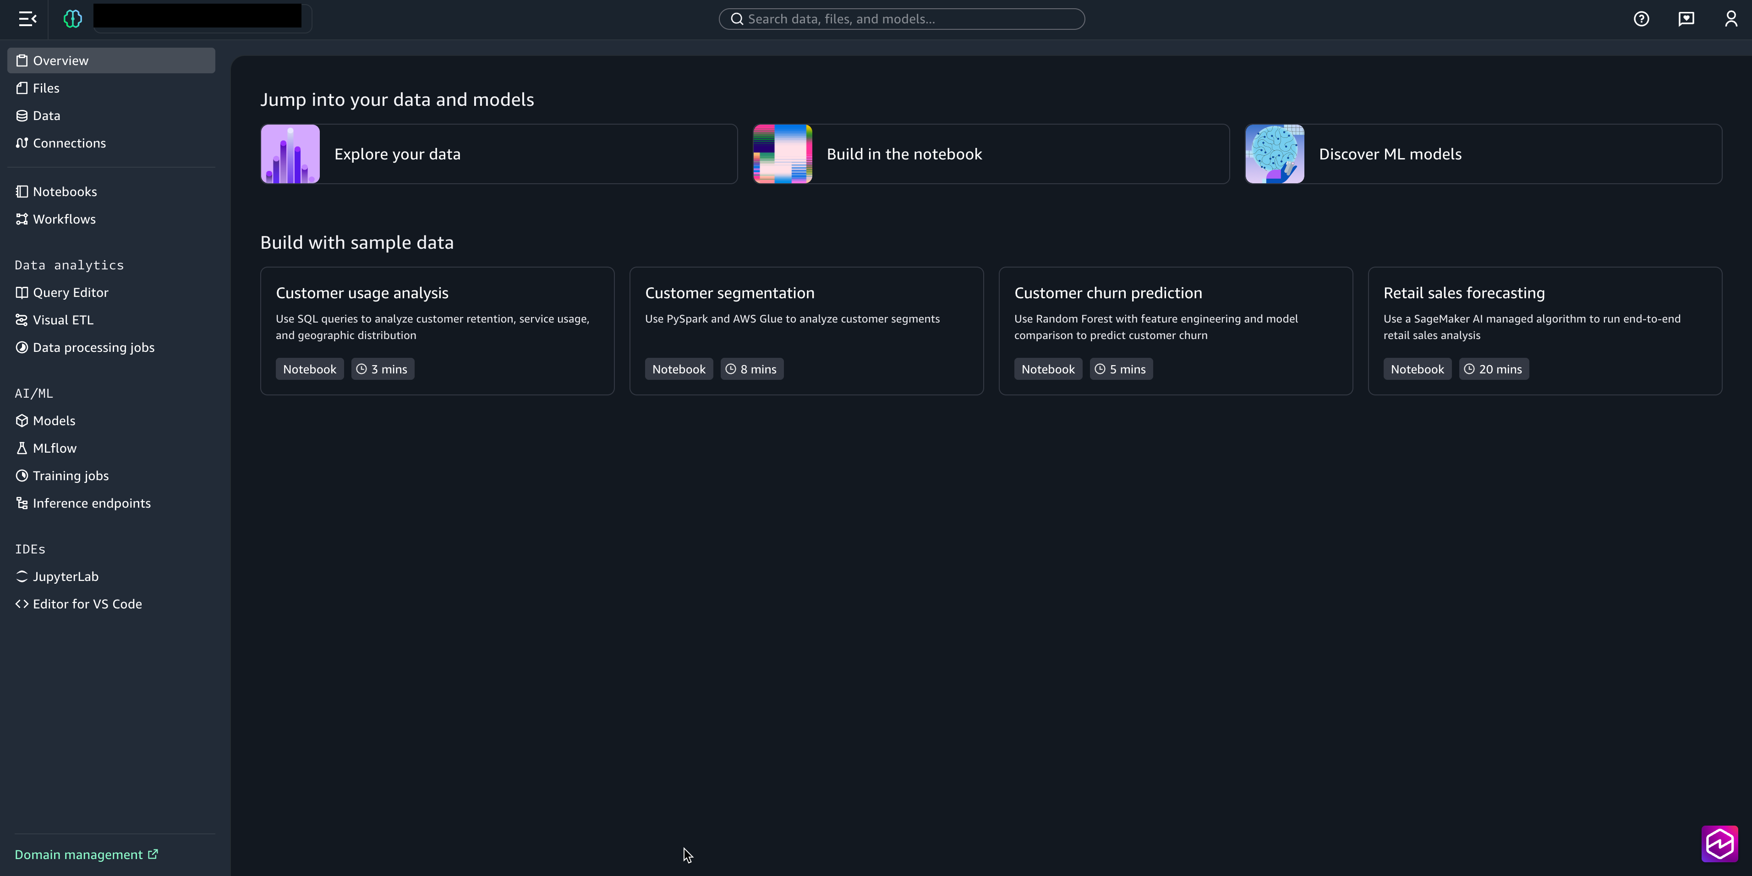Open Build in the notebook card
1752x876 pixels.
coord(991,153)
